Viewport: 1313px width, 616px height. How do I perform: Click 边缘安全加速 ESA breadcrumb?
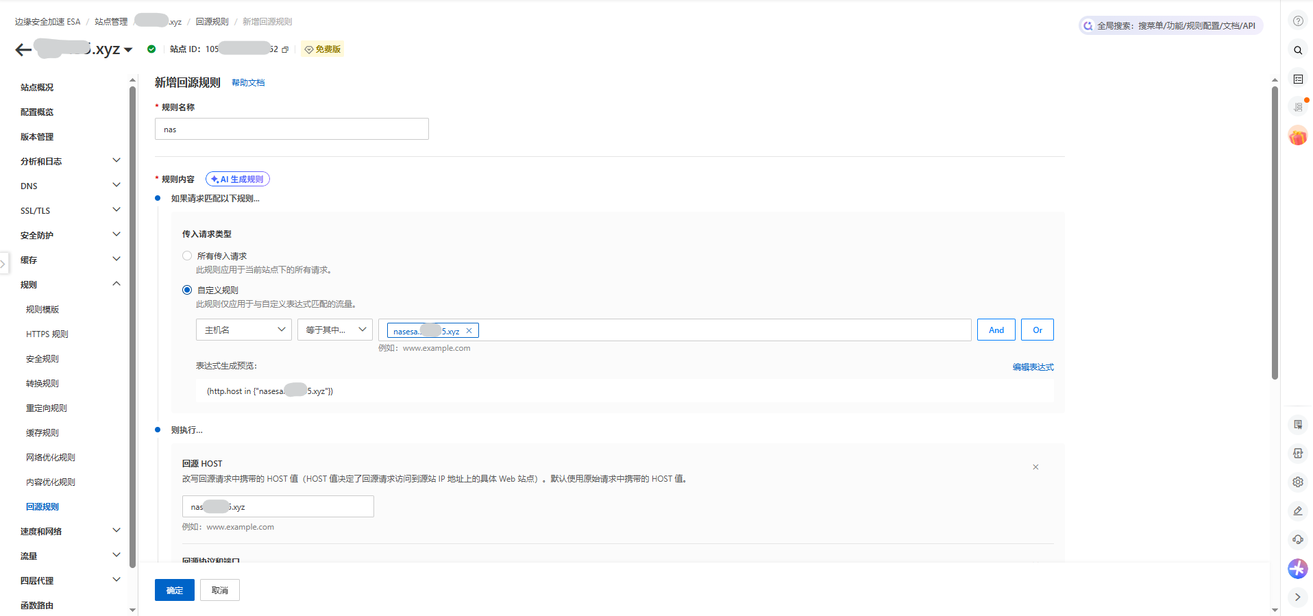[47, 21]
